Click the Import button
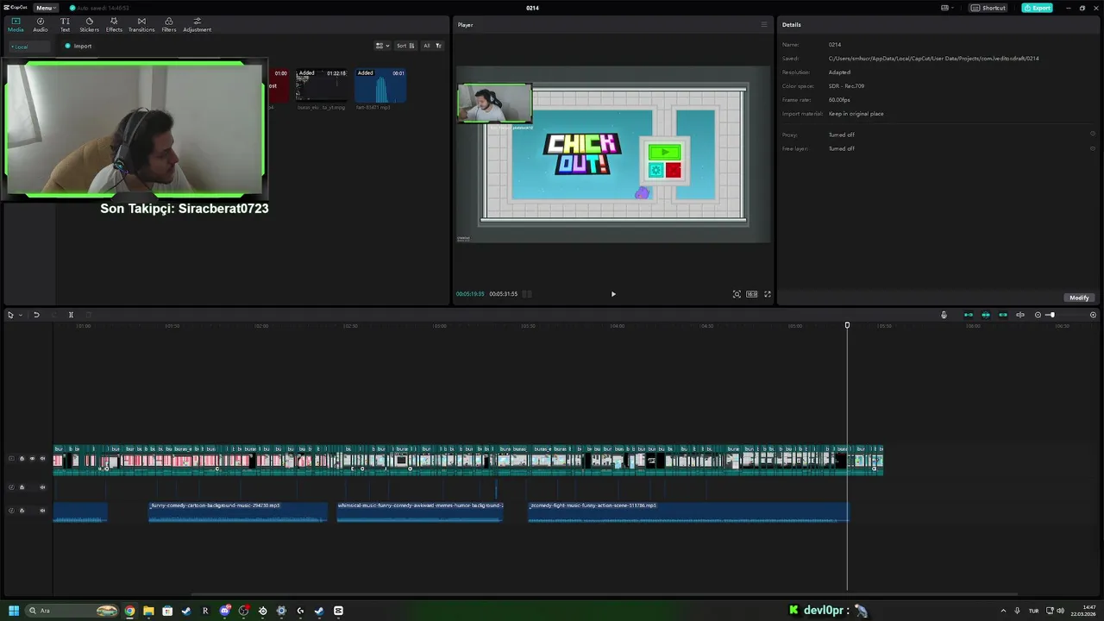The width and height of the screenshot is (1104, 621). tap(78, 46)
